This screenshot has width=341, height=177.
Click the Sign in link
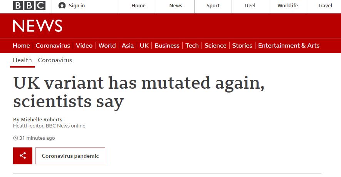pyautogui.click(x=77, y=6)
